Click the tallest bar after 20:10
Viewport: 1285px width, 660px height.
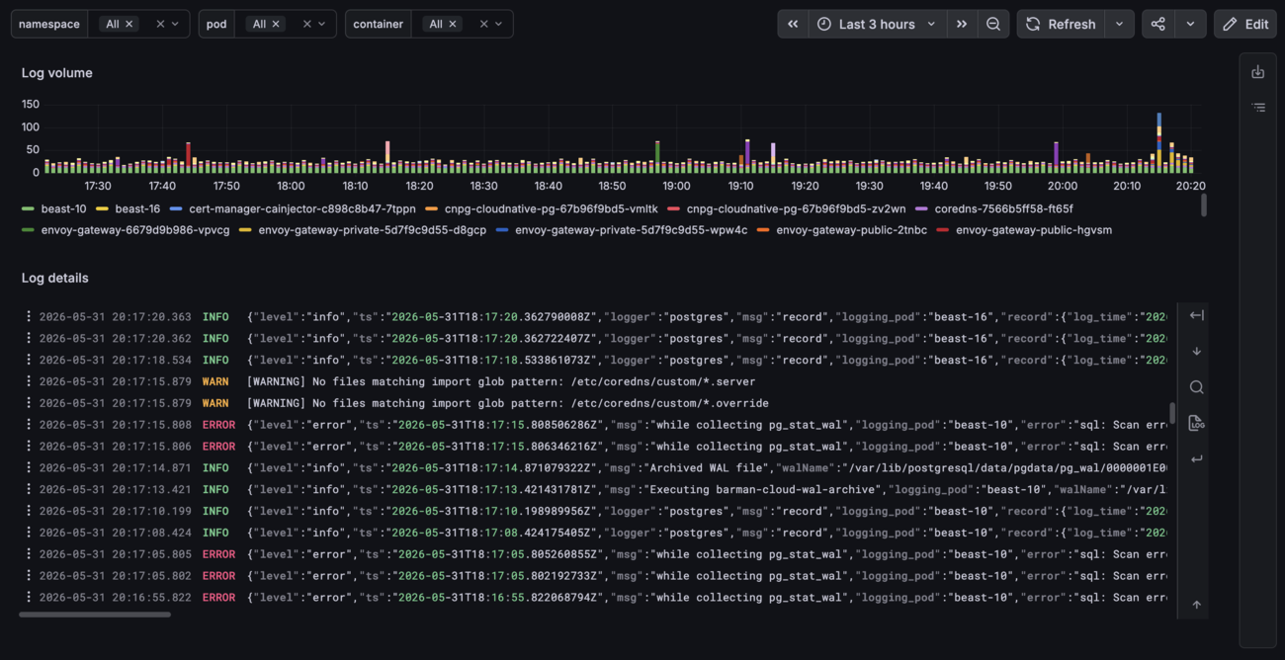[x=1158, y=142]
